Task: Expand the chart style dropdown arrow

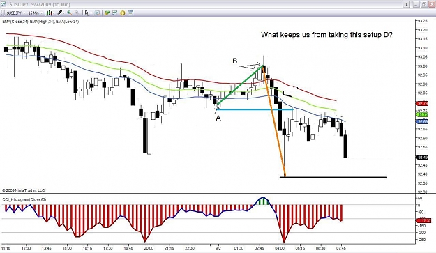Action: [54, 13]
